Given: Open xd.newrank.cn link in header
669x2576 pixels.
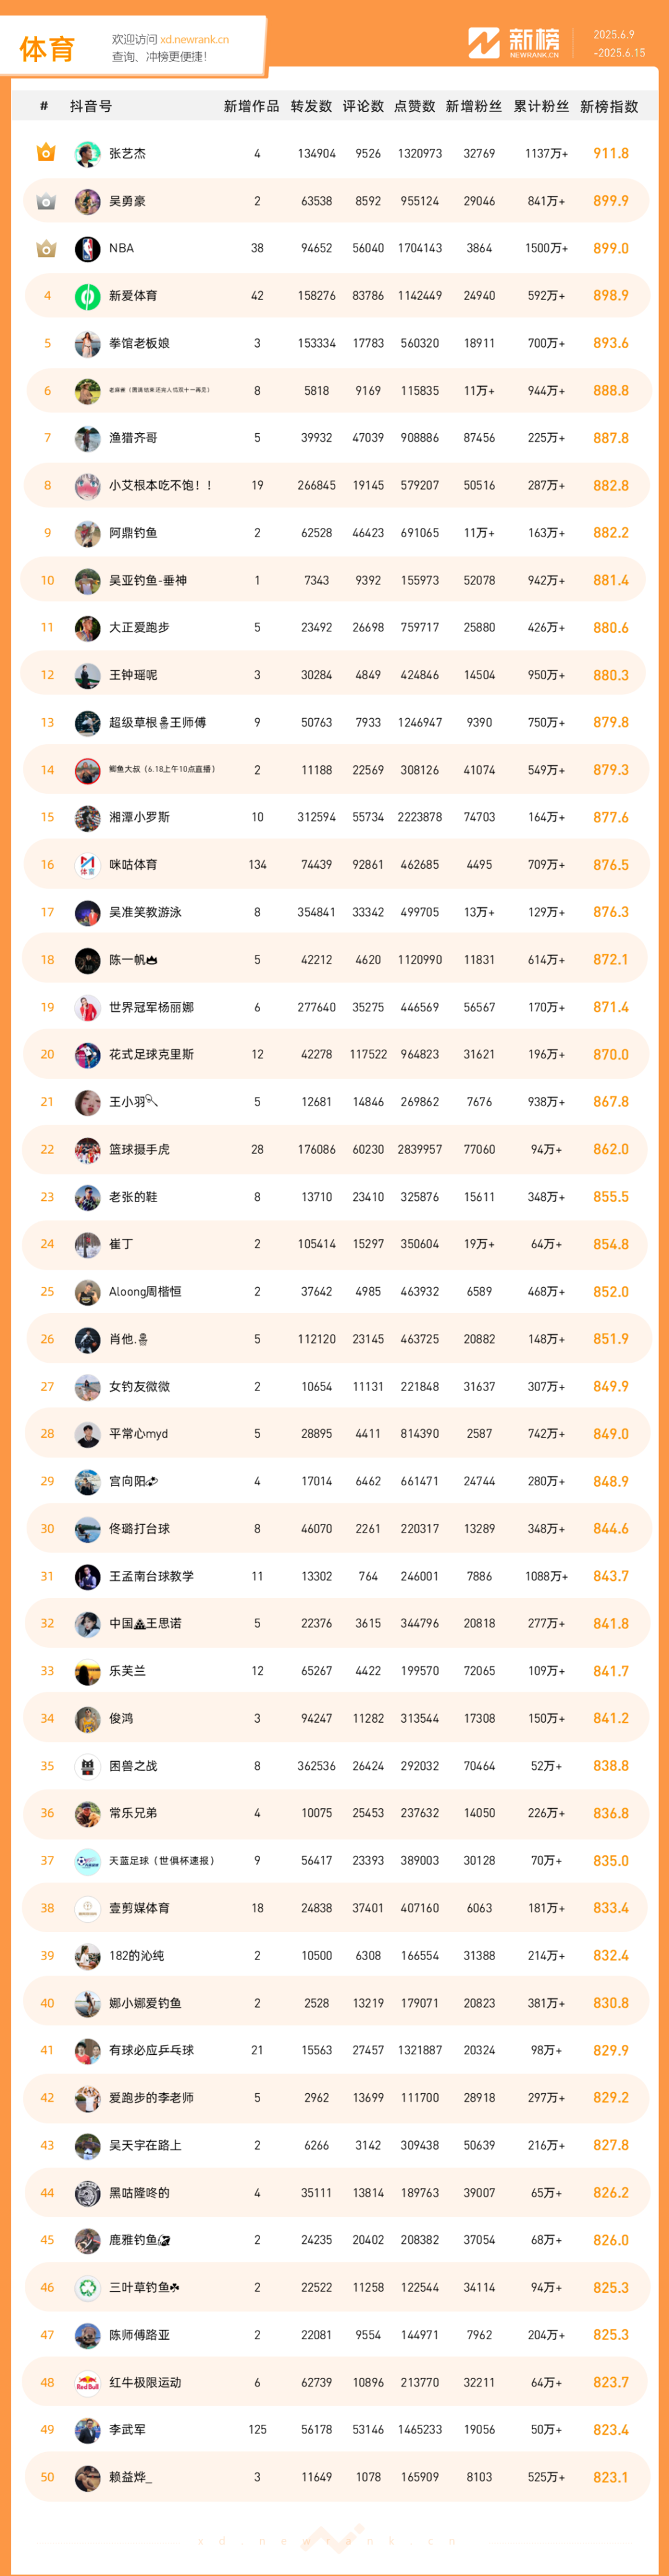Looking at the screenshot, I should click(194, 40).
